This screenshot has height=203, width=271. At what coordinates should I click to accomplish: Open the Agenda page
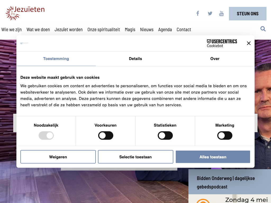click(x=165, y=30)
